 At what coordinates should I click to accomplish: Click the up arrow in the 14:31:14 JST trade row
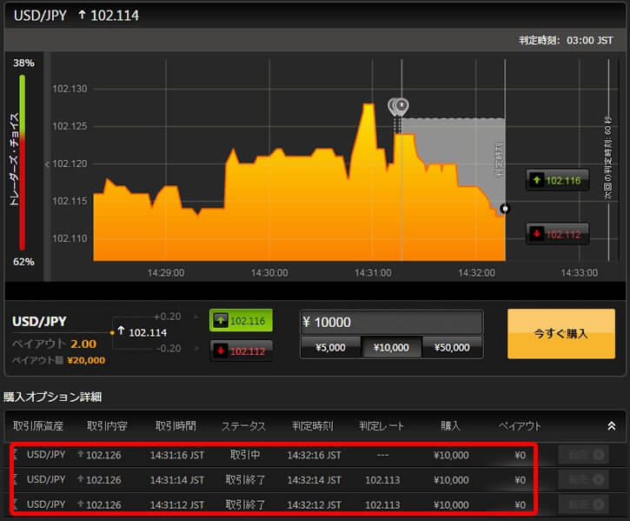coord(81,479)
